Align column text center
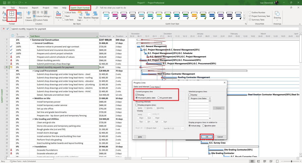Image resolution: width=302 pixels, height=163 pixels. [x=38, y=12]
